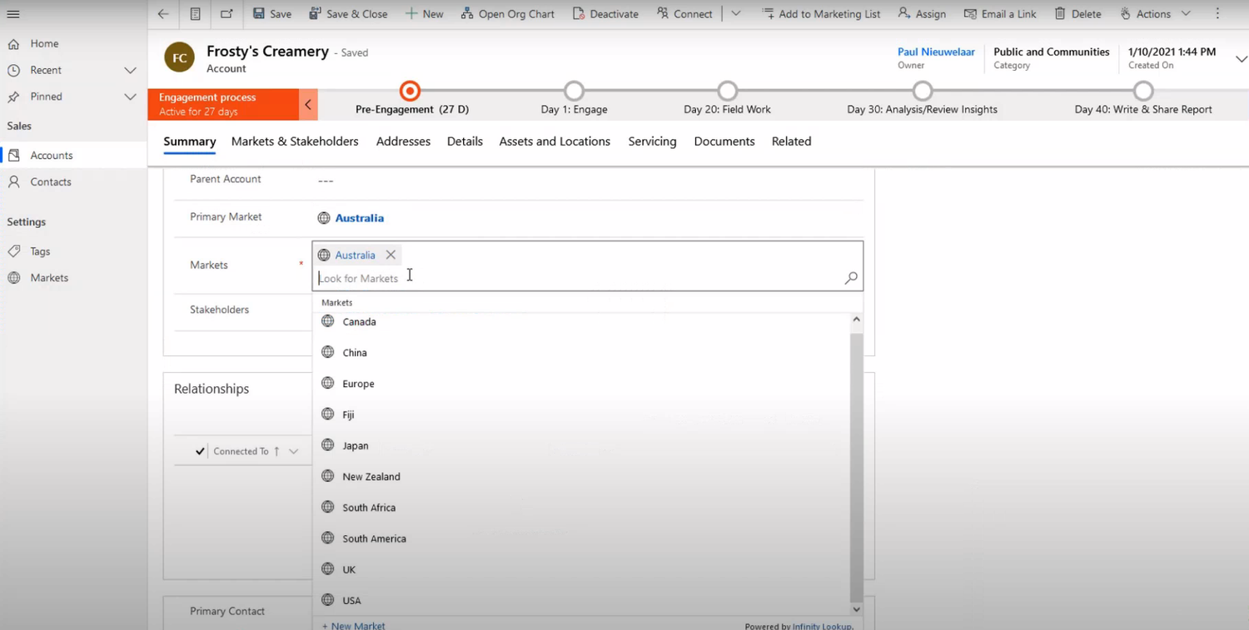Open the Australia primary market link
The height and width of the screenshot is (630, 1249).
(359, 217)
